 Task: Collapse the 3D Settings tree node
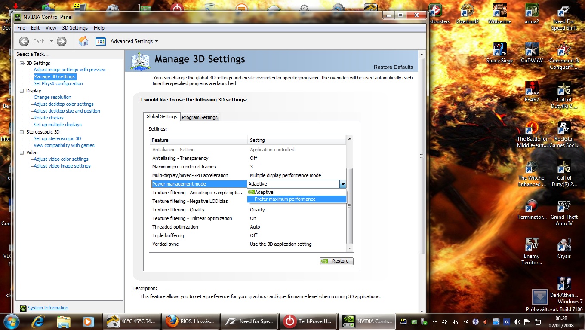click(x=22, y=63)
